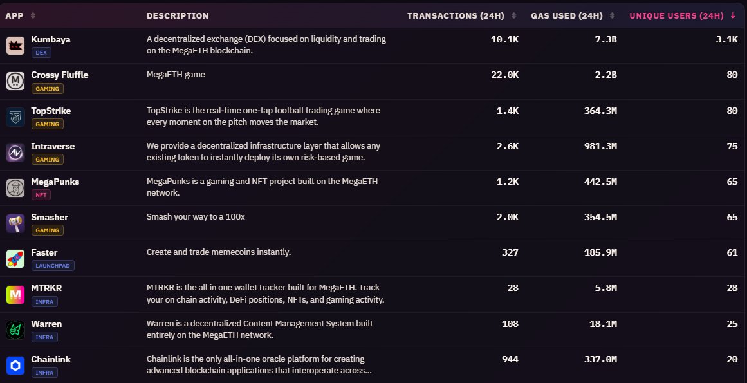The width and height of the screenshot is (747, 383).
Task: Click the LAUNCHPAD tag under Faster
Action: pos(53,266)
